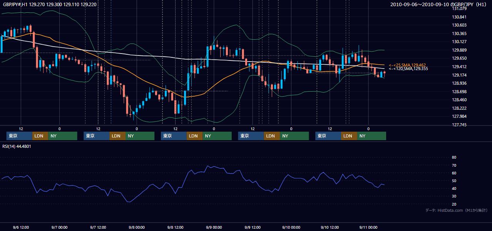The width and height of the screenshot is (492, 231).
Task: Click the 9/8 12:00 date label
Action: coord(175,227)
